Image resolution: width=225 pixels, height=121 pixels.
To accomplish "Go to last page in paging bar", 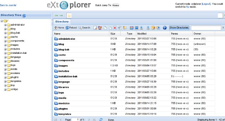I will point(94,120).
